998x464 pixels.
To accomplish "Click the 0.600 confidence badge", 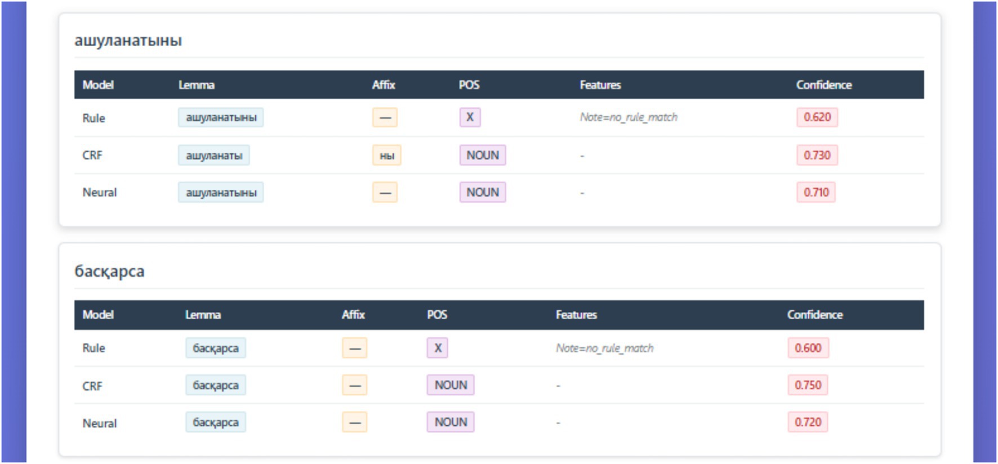I will tap(808, 348).
